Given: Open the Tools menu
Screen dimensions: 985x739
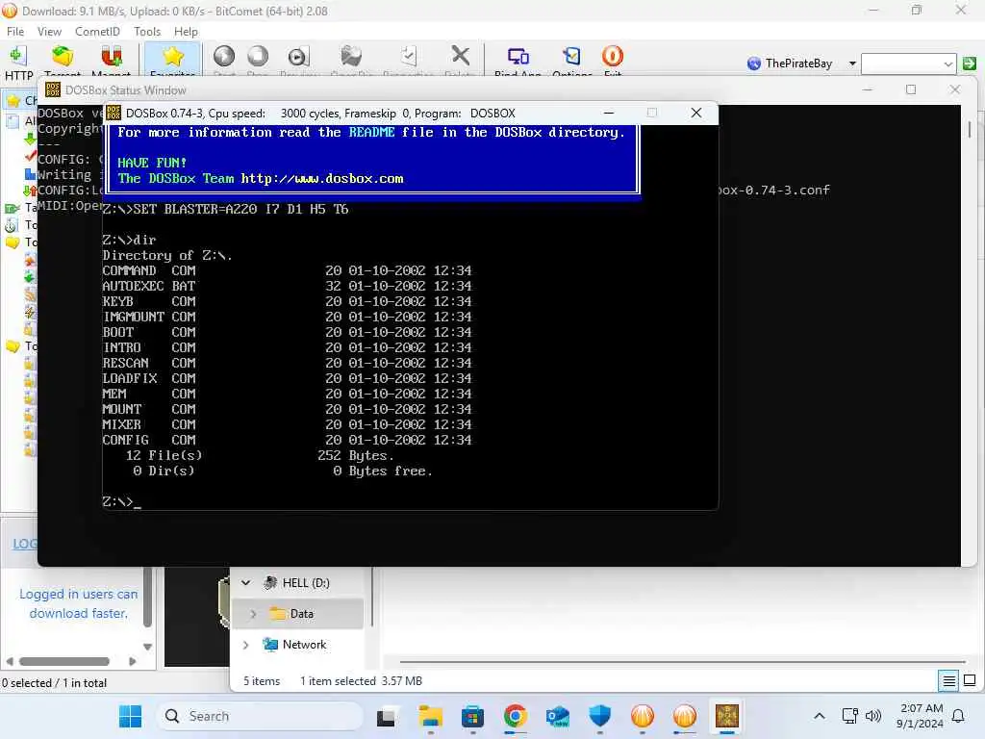Looking at the screenshot, I should 147,32.
